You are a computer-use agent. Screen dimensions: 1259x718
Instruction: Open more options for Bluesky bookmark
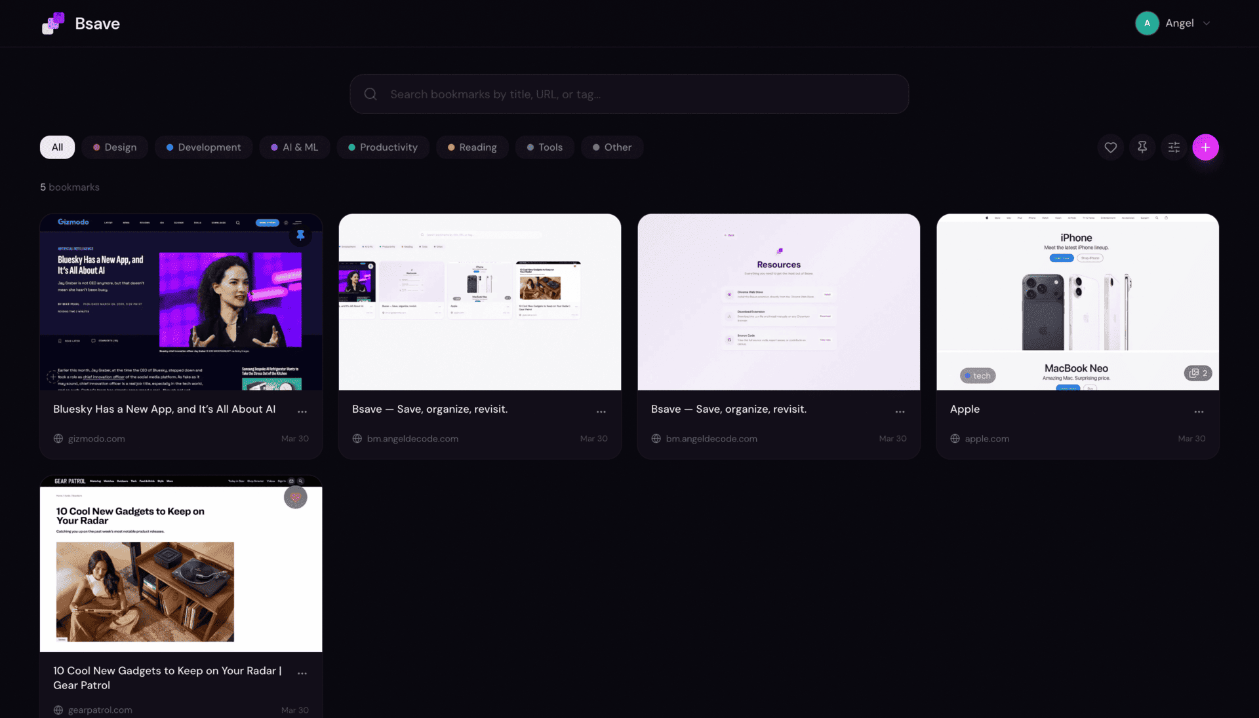302,411
